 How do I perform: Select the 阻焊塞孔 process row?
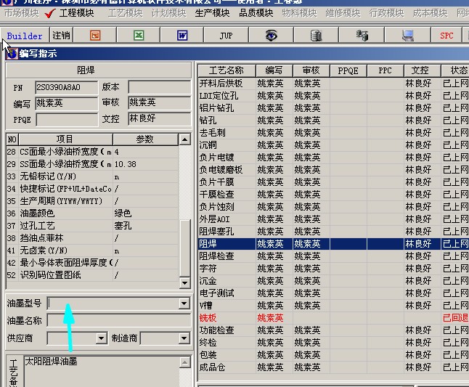333,232
